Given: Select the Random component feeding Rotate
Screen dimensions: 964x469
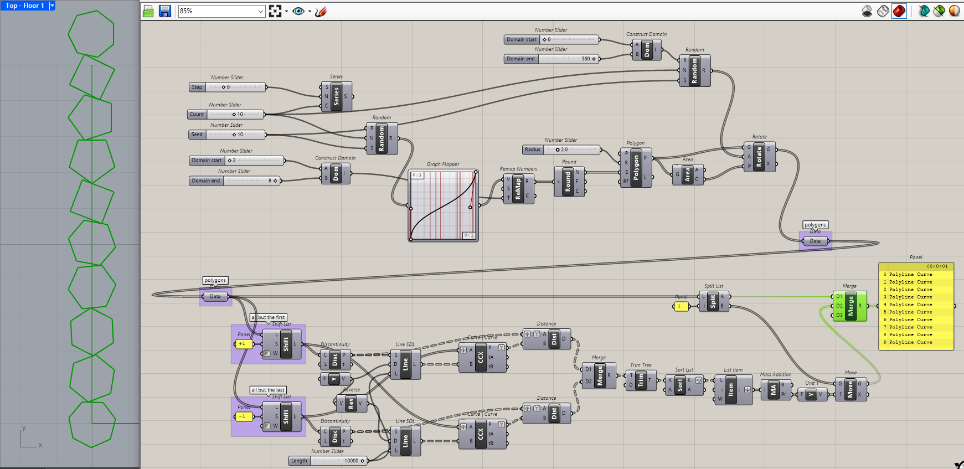Looking at the screenshot, I should click(x=694, y=70).
